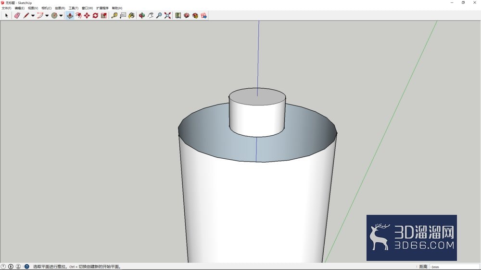Restore down the SketchUp window
This screenshot has width=481, height=270.
463,3
